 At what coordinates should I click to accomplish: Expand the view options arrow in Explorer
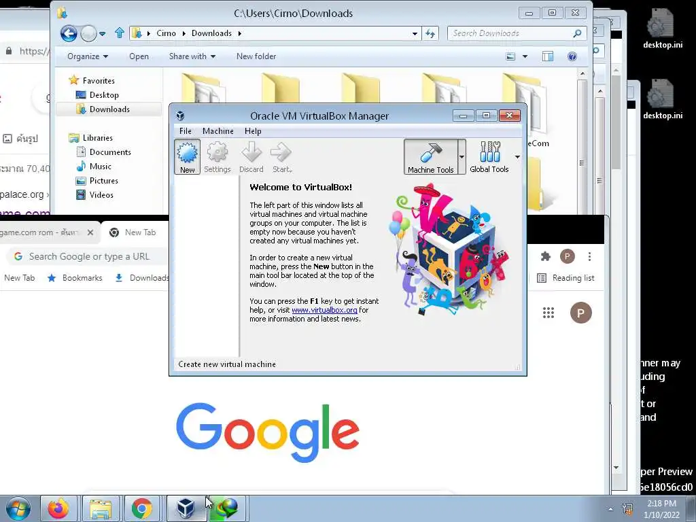click(525, 56)
